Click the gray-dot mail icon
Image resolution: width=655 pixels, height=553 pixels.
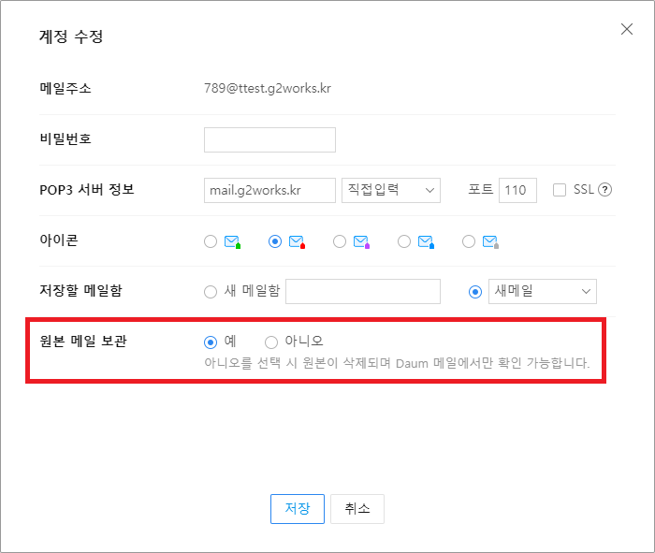[491, 241]
